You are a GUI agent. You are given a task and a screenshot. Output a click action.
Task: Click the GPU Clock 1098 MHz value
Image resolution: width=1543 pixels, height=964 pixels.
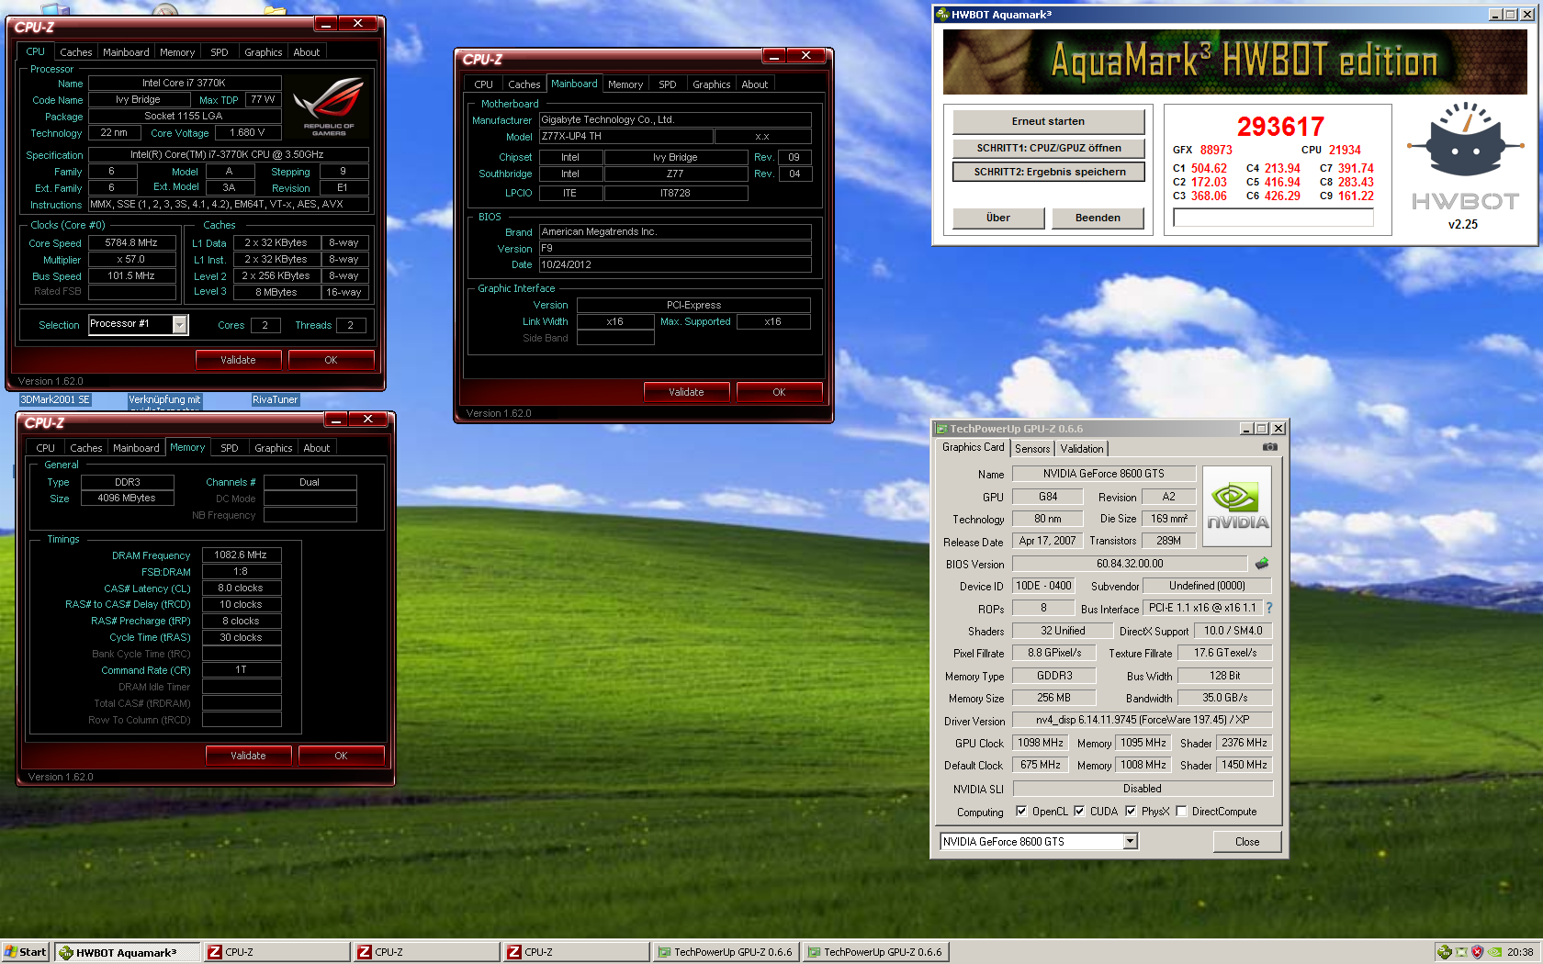pos(1041,743)
